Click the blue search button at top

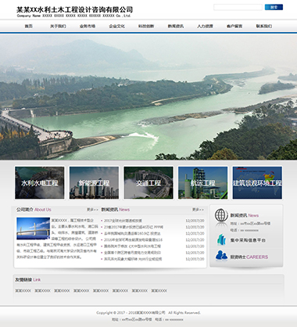click(x=274, y=7)
